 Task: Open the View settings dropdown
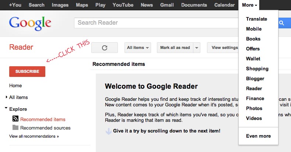[x=223, y=48]
